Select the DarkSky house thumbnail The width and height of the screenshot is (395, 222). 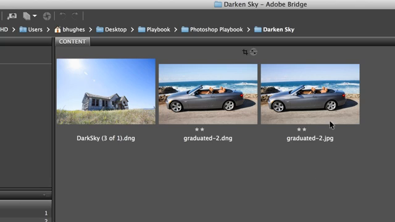[106, 91]
